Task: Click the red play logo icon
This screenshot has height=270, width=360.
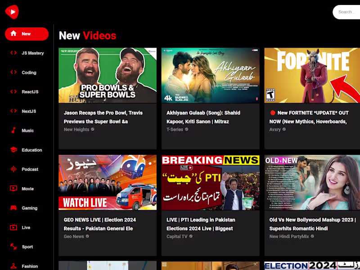Action: click(12, 12)
